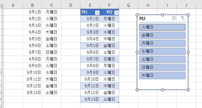202x108 pixels.
Task: Click the clear filter icon in slicer
Action: (182, 18)
